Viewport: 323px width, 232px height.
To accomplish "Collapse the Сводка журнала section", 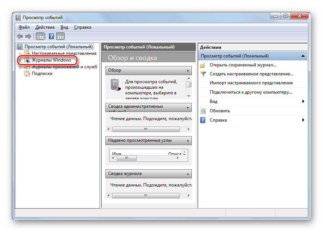I will [x=188, y=174].
